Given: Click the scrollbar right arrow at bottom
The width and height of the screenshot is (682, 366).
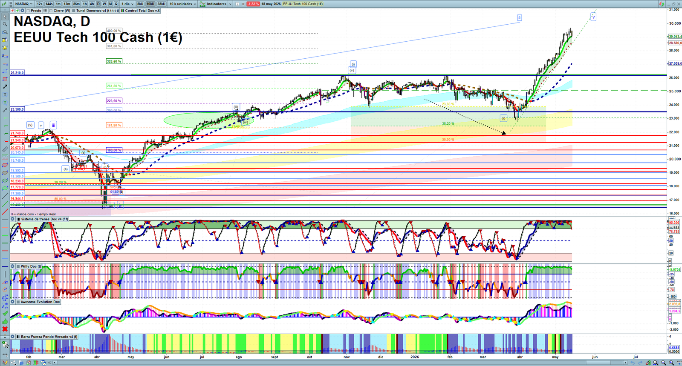Looking at the screenshot, I should (625, 363).
